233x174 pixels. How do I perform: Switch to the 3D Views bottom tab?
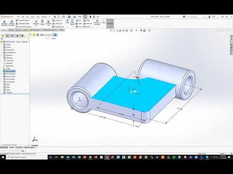tap(19, 147)
